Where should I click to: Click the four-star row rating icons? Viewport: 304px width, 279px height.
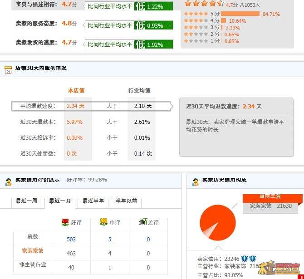point(196,20)
